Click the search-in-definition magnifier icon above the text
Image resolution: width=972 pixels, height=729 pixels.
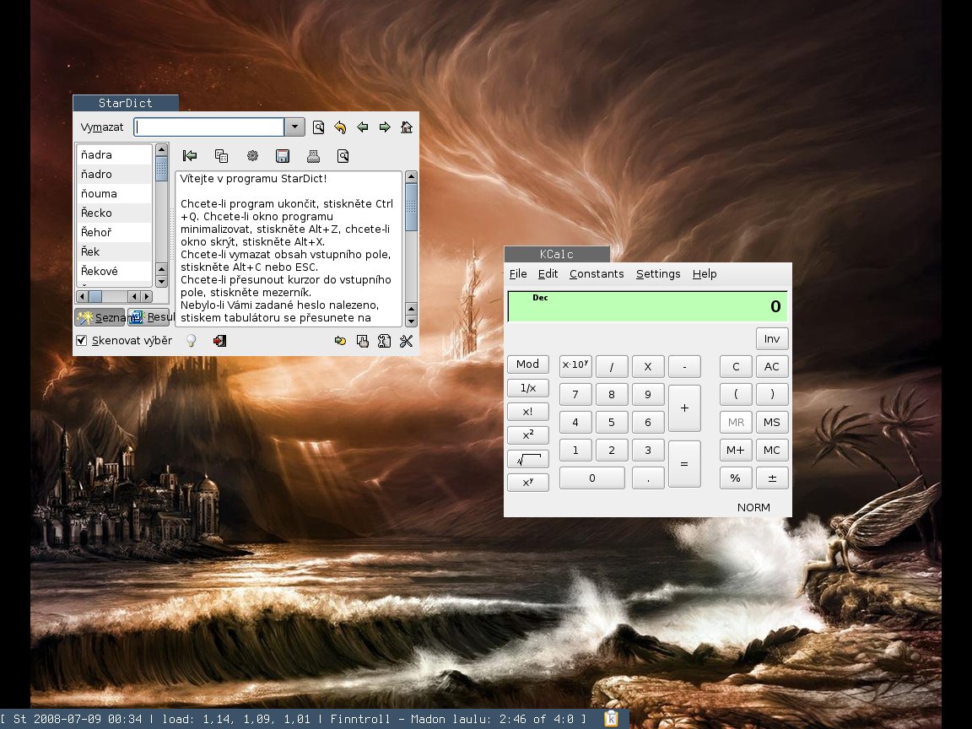(x=343, y=155)
